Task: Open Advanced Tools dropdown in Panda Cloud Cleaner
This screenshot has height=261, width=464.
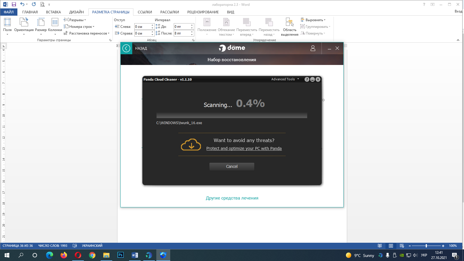Action: click(285, 79)
